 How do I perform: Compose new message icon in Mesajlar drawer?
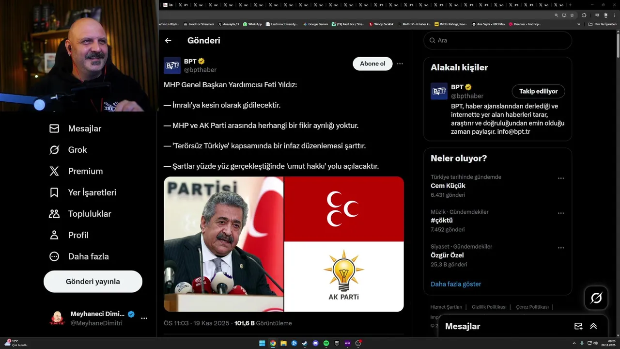tap(578, 326)
